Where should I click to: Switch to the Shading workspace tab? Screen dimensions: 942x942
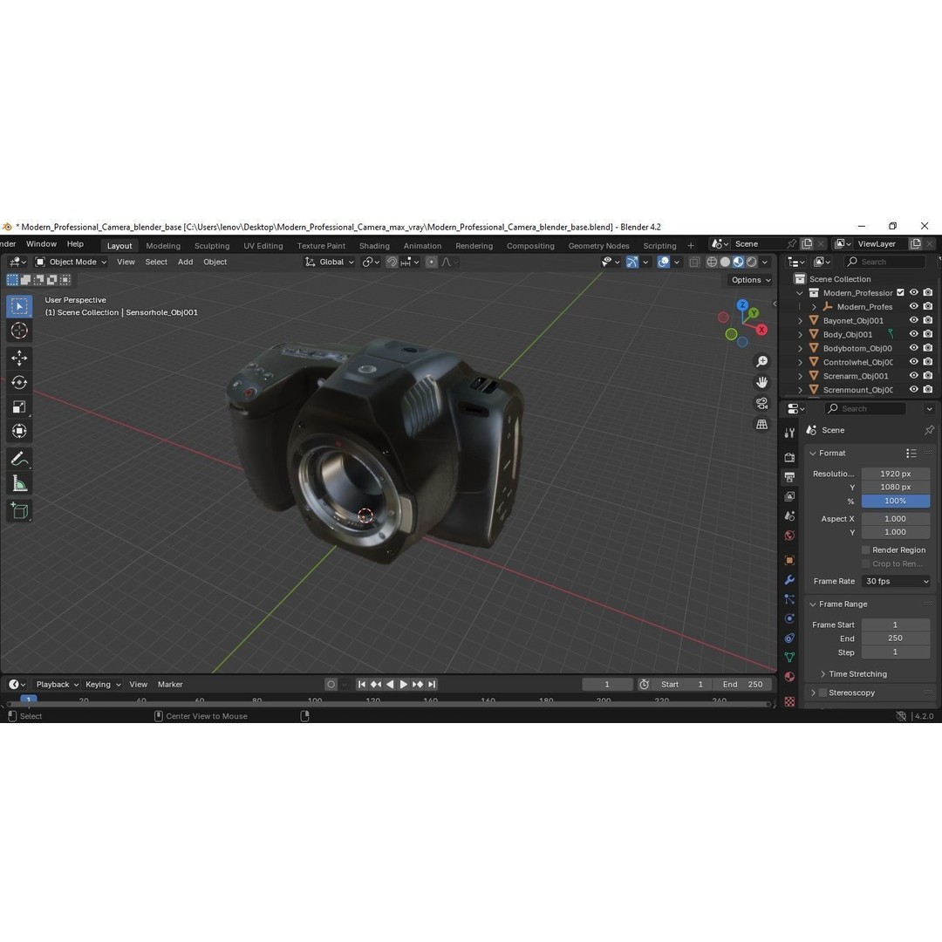pos(374,246)
